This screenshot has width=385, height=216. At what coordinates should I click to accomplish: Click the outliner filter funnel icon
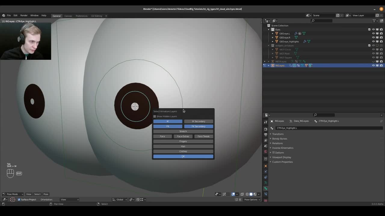click(374, 21)
